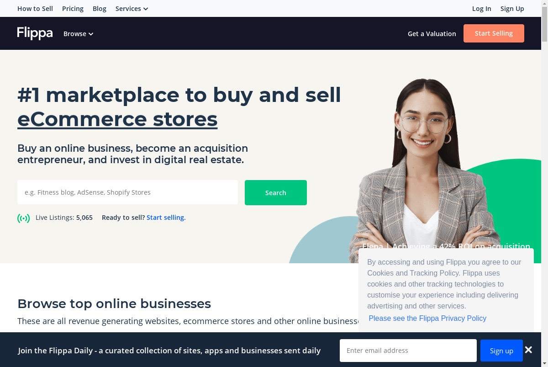Click the Flippa logo
The width and height of the screenshot is (548, 367).
(35, 33)
